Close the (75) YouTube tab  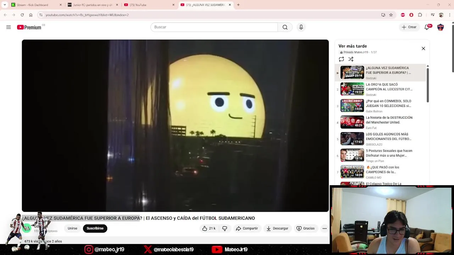click(173, 5)
